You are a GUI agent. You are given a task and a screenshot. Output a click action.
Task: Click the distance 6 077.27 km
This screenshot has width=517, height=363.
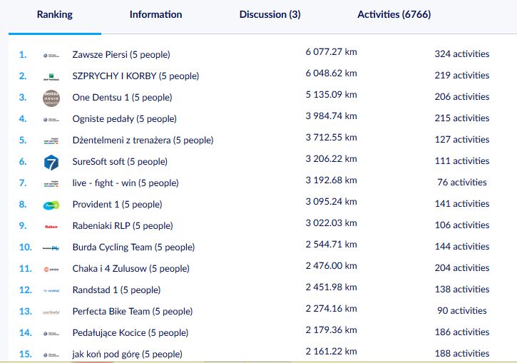click(x=331, y=52)
